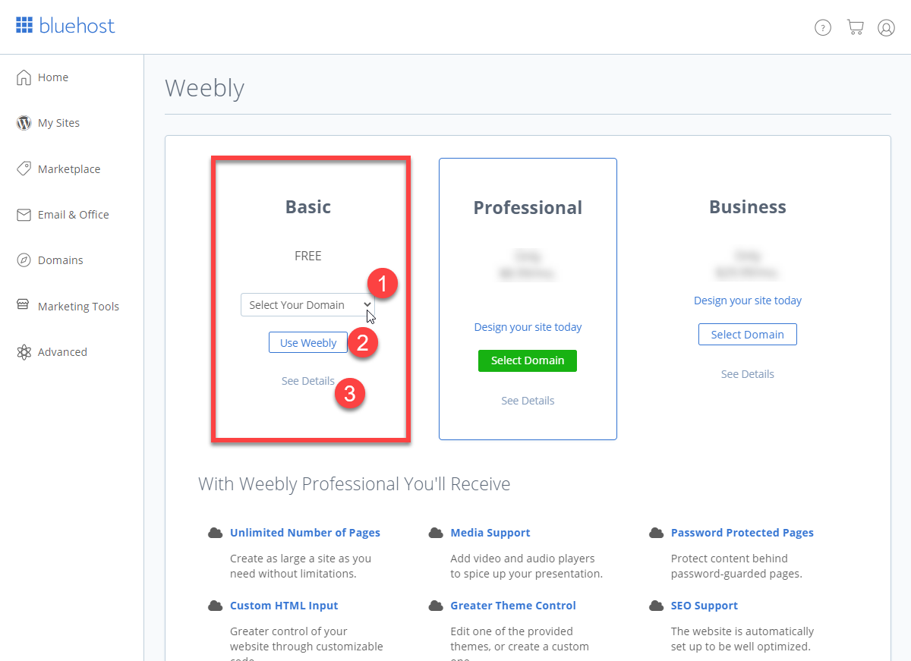Image resolution: width=911 pixels, height=661 pixels.
Task: Open Email & Office in the sidebar
Action: tap(74, 215)
